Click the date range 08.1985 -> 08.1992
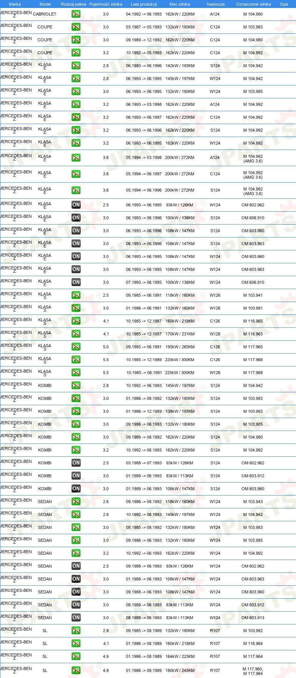 (x=144, y=527)
